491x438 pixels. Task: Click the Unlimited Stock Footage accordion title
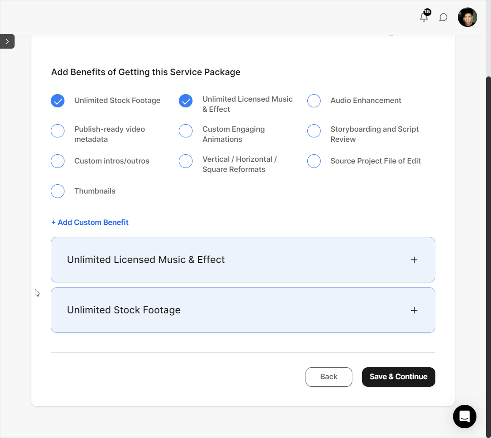124,310
